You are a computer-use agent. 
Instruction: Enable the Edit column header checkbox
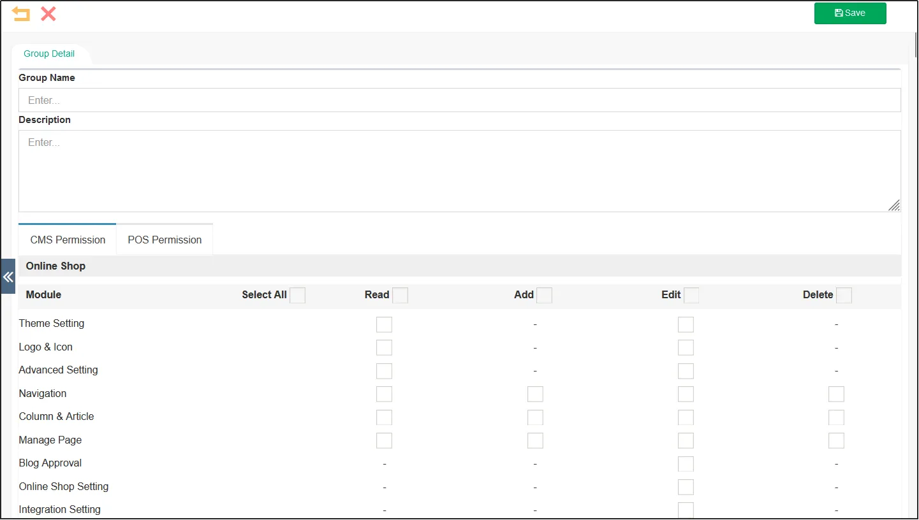[691, 295]
